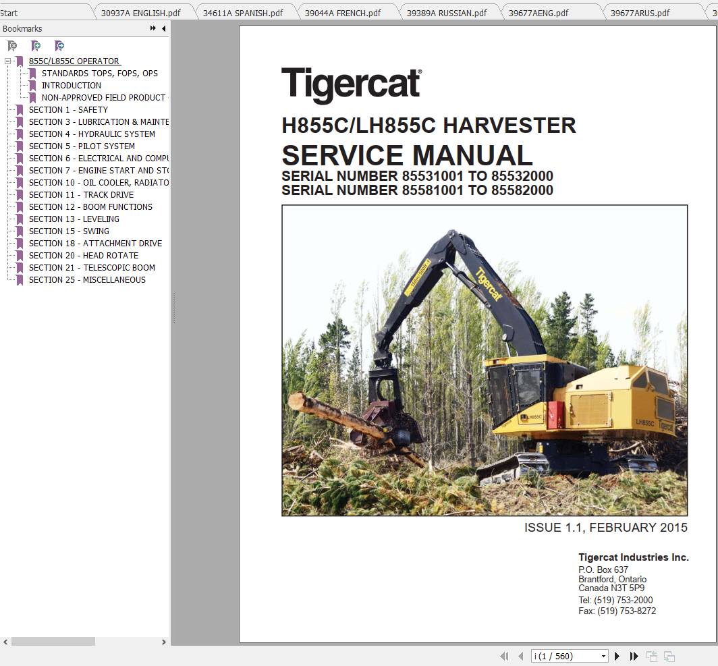Viewport: 718px width, 666px height.
Task: Open the page number dropdown
Action: click(x=604, y=656)
